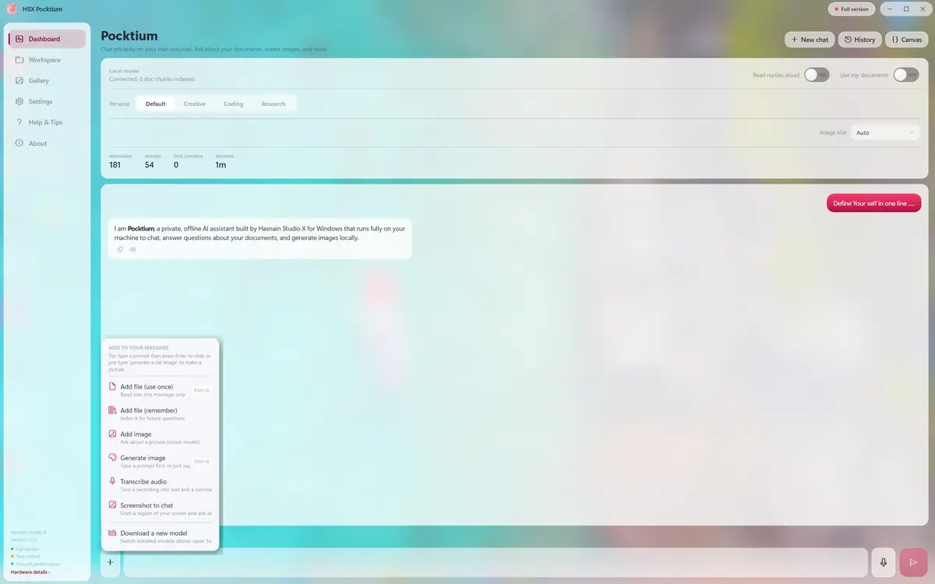The image size is (935, 584).
Task: Switch to the Coding persona
Action: [x=233, y=104]
